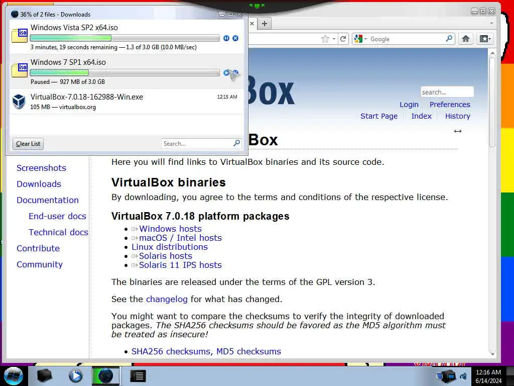Go to Community in the sidebar
This screenshot has width=514, height=386.
point(39,264)
